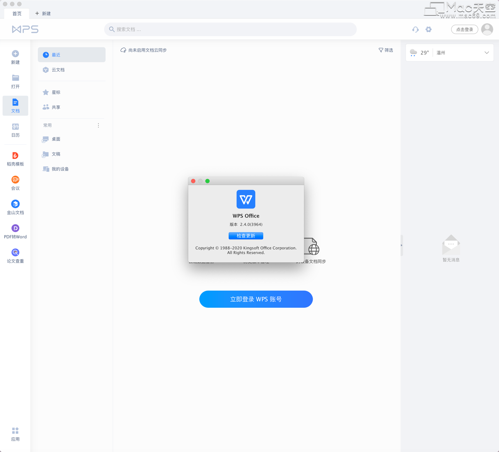Image resolution: width=499 pixels, height=452 pixels.
Task: Open 星标 starred documents
Action: pos(72,92)
